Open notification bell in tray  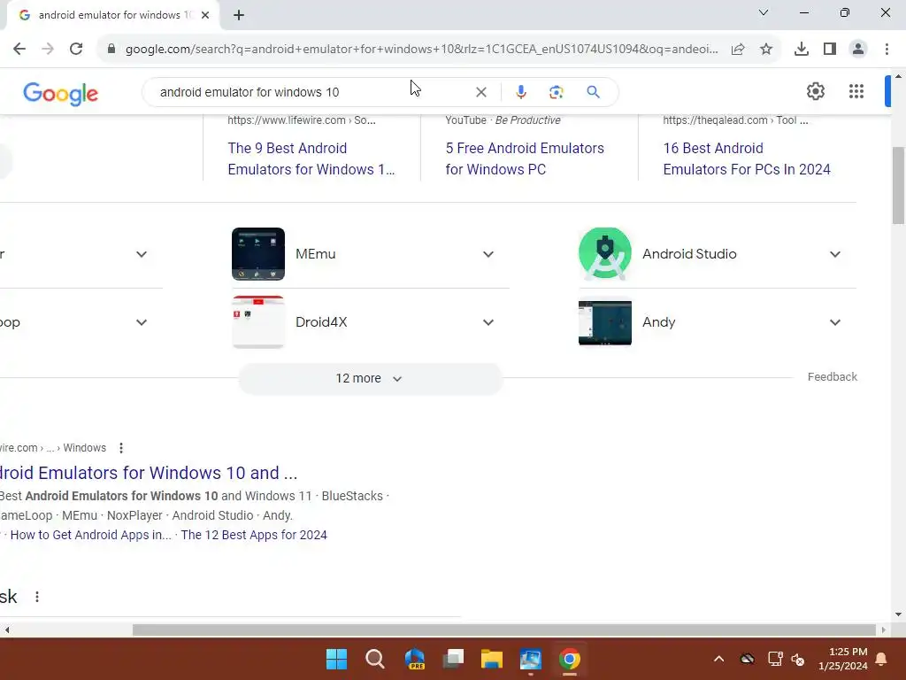click(881, 659)
